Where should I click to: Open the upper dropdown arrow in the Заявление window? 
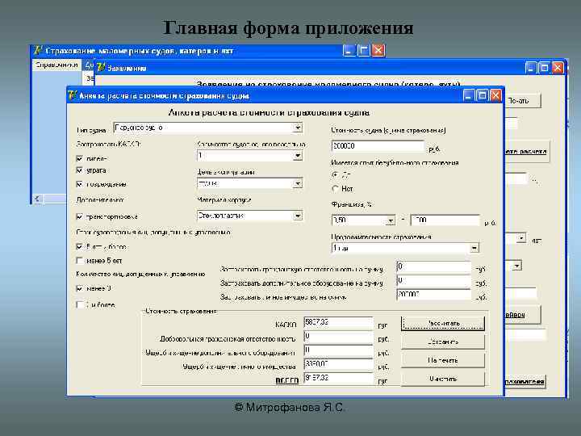[x=521, y=237]
